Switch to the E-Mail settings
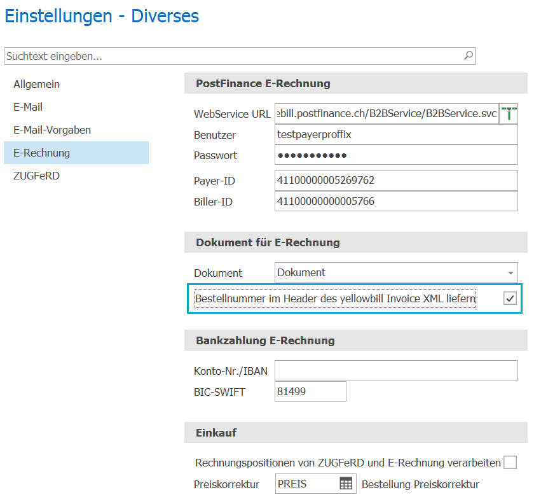The width and height of the screenshot is (534, 504). [x=28, y=107]
